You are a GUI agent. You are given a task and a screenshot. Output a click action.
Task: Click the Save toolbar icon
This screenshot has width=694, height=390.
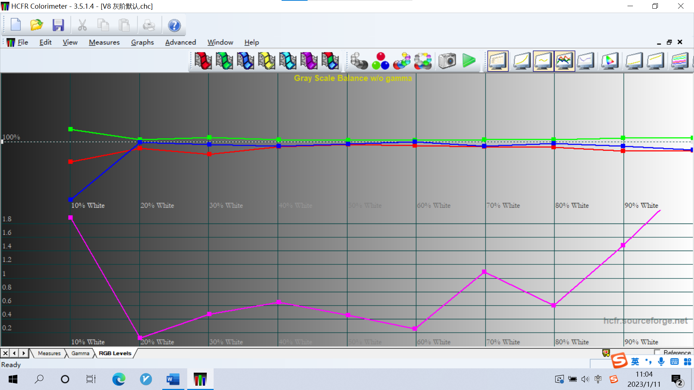(x=58, y=25)
